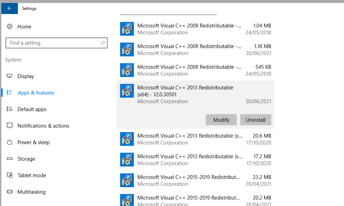Click the Storage drive icon
Screen dimensions: 344x206
click(x=10, y=159)
